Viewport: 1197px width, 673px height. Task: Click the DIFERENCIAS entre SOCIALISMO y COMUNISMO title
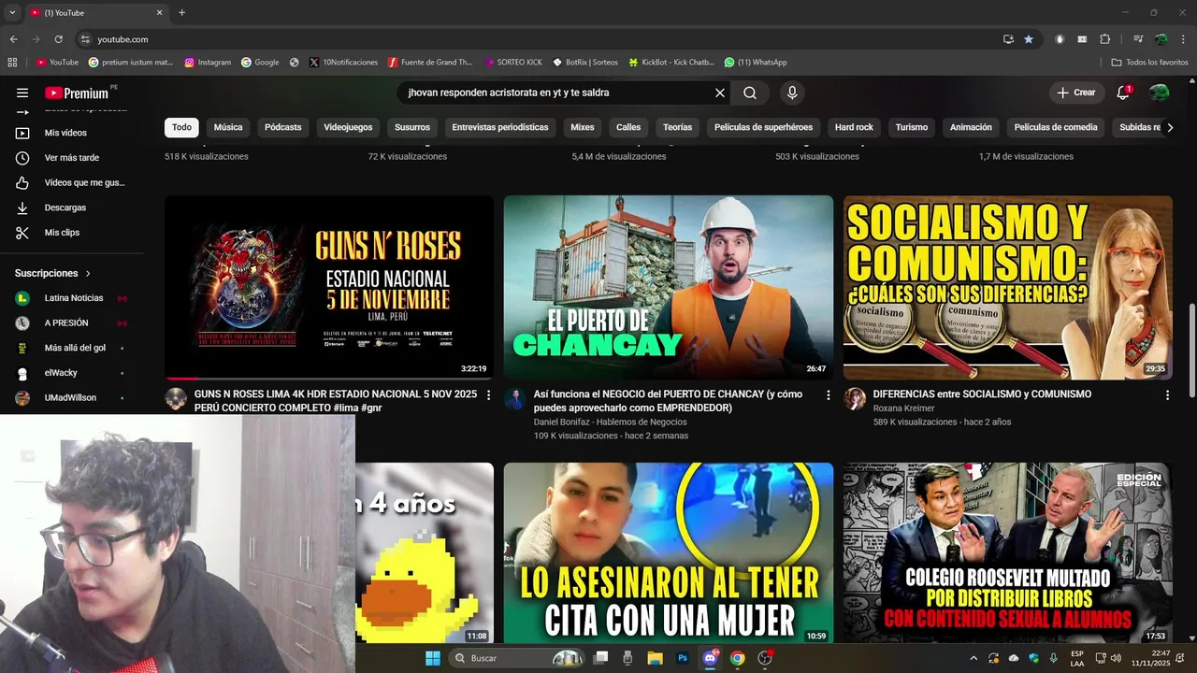click(x=982, y=394)
